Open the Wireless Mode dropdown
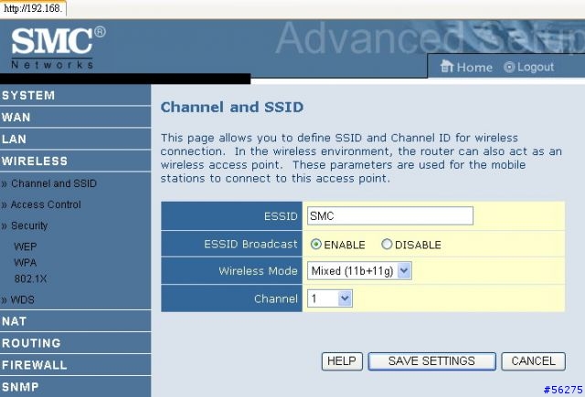585x397 pixels. (359, 271)
